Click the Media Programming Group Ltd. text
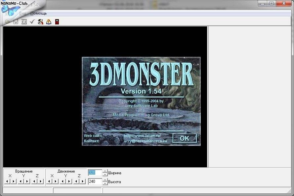Viewport: 294px width, 196px height. [141, 115]
